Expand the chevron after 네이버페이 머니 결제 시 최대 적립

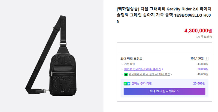click(171, 74)
